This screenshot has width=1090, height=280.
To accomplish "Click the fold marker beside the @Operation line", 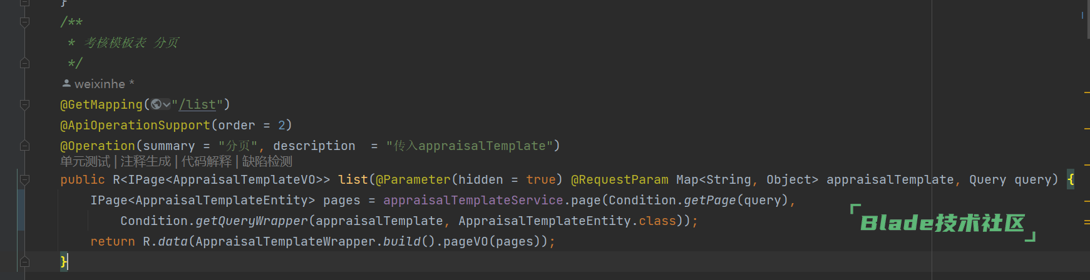I will click(x=25, y=146).
